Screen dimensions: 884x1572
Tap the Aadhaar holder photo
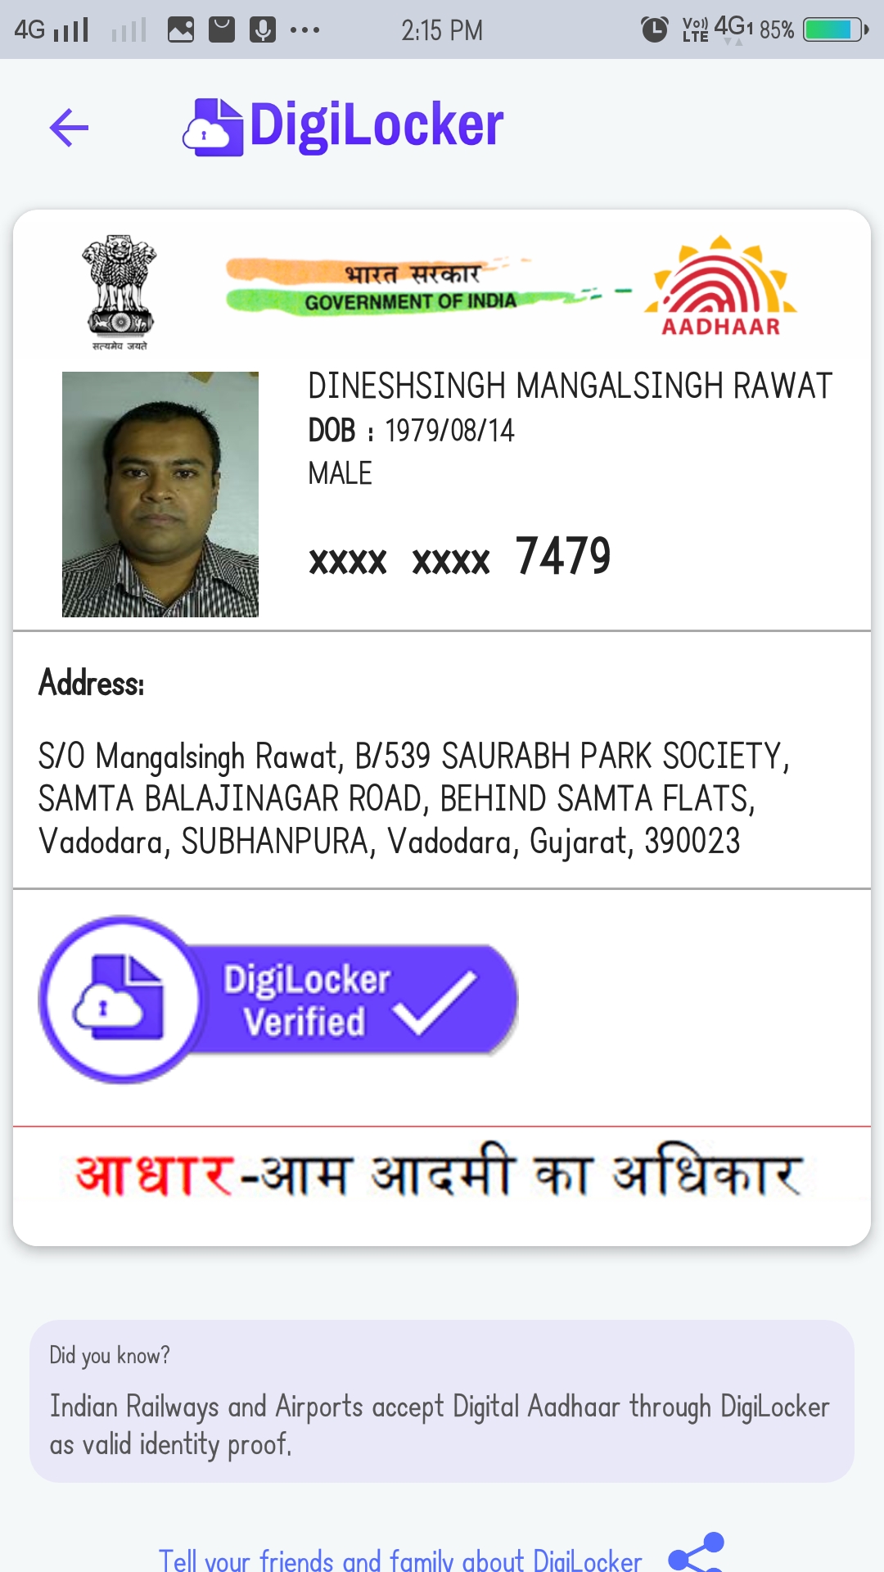point(160,495)
